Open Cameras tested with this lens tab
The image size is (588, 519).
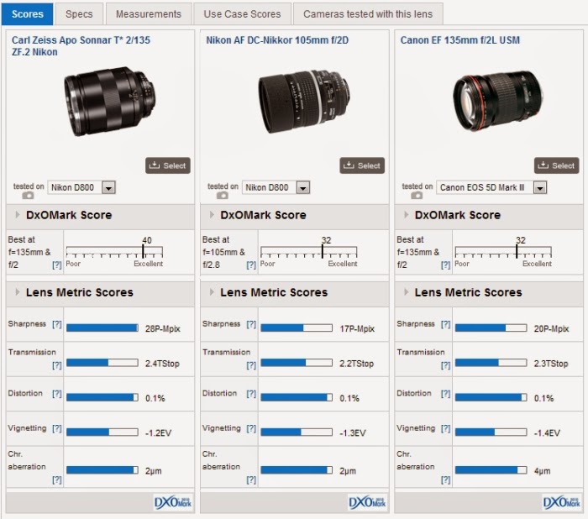pos(368,14)
